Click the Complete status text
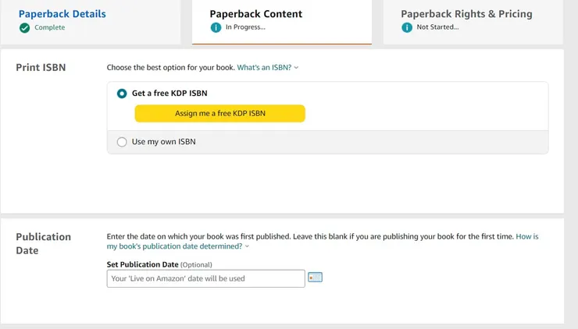Viewport: 578px width, 329px height. pyautogui.click(x=50, y=28)
